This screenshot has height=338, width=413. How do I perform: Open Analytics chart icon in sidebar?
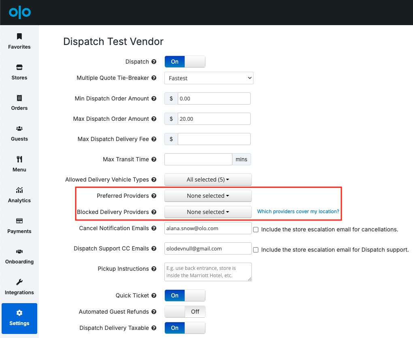[x=19, y=190]
